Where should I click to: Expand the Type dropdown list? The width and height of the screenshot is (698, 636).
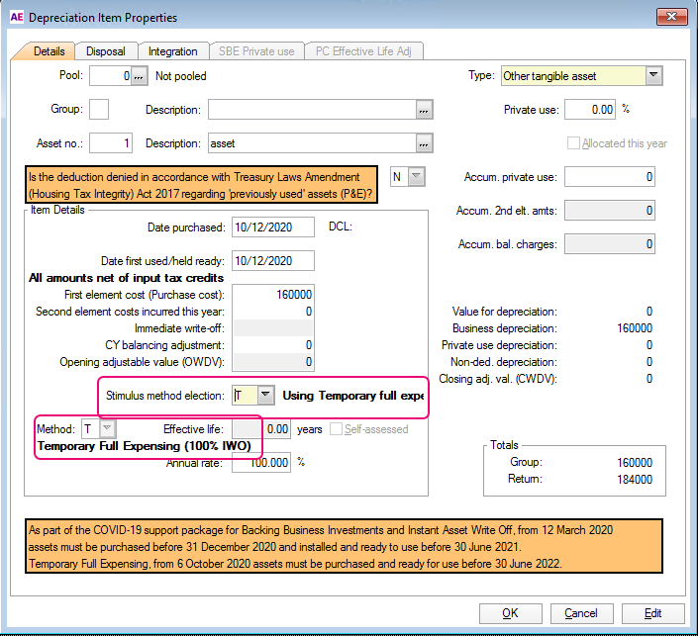pyautogui.click(x=652, y=75)
